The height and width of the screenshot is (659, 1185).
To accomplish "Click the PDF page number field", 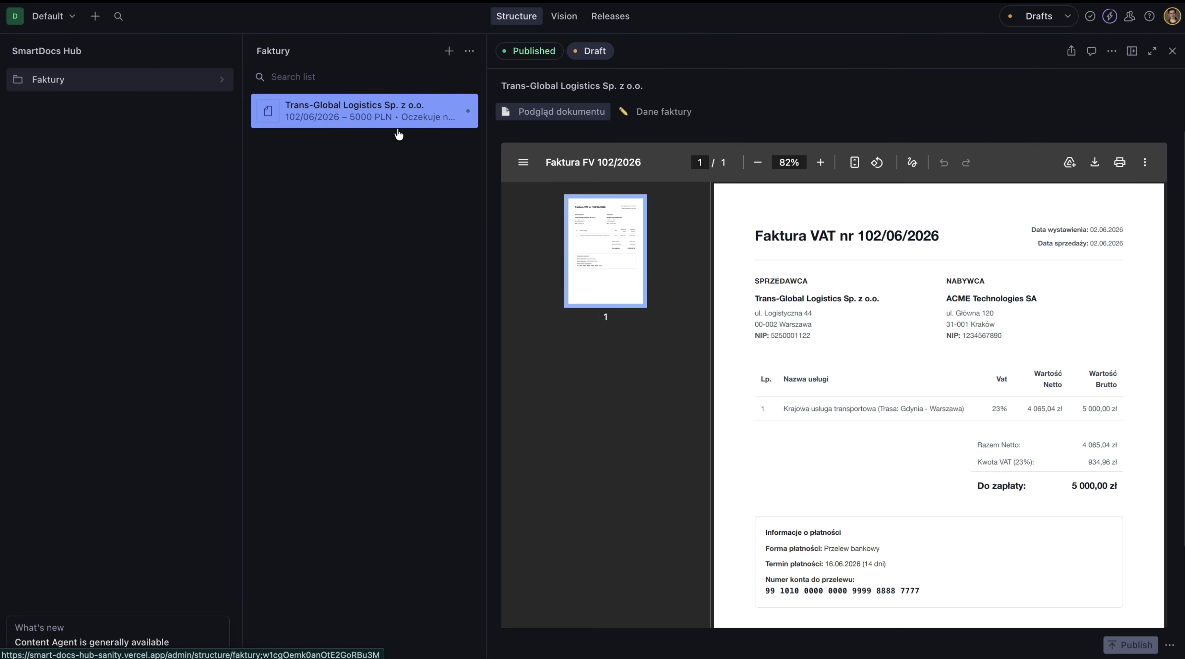I will pos(700,162).
